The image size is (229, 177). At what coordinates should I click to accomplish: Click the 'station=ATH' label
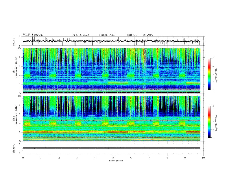tap(107, 35)
